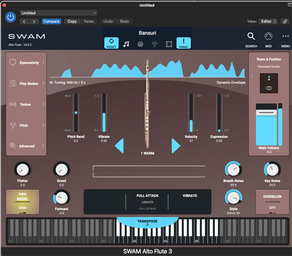Click the RESET icon button
The height and width of the screenshot is (256, 292).
(111, 43)
